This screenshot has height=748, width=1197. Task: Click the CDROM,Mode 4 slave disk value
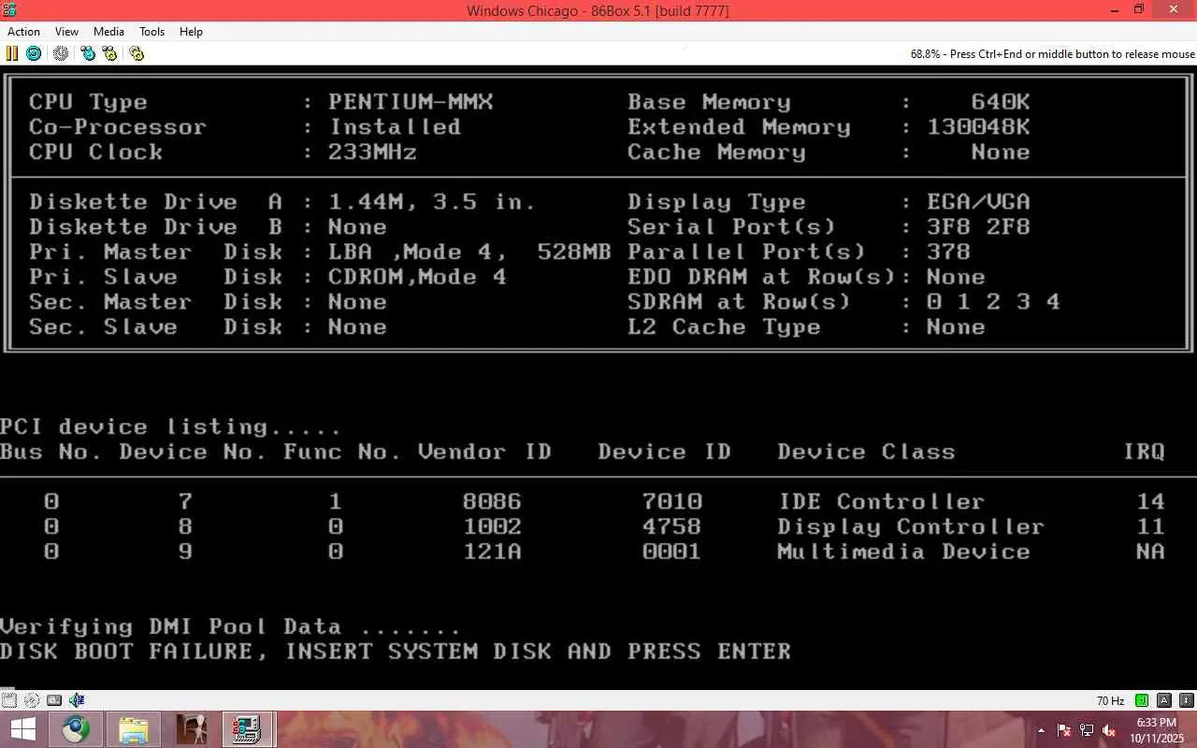coord(417,278)
